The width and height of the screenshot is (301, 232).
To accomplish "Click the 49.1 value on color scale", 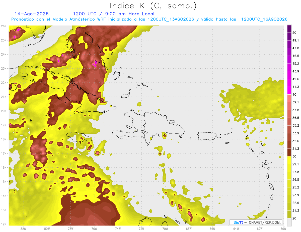I will coord(295,40).
